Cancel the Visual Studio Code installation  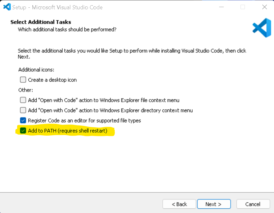click(253, 204)
